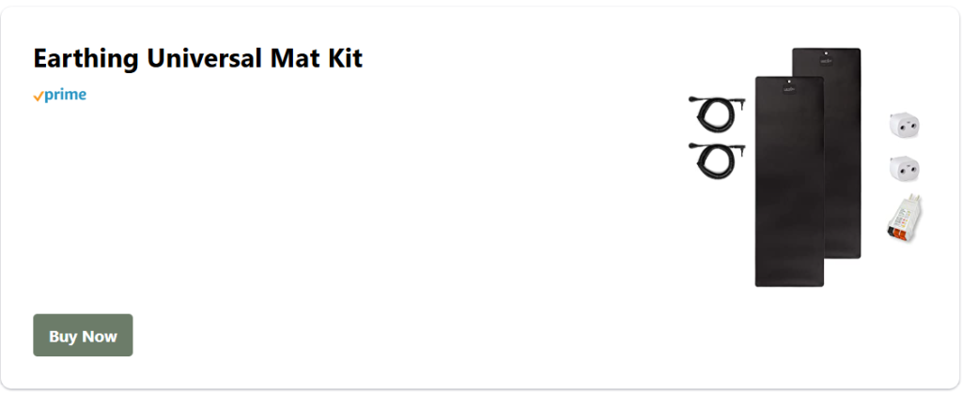962x393 pixels.
Task: Click the outlet tester image
Action: tap(902, 222)
